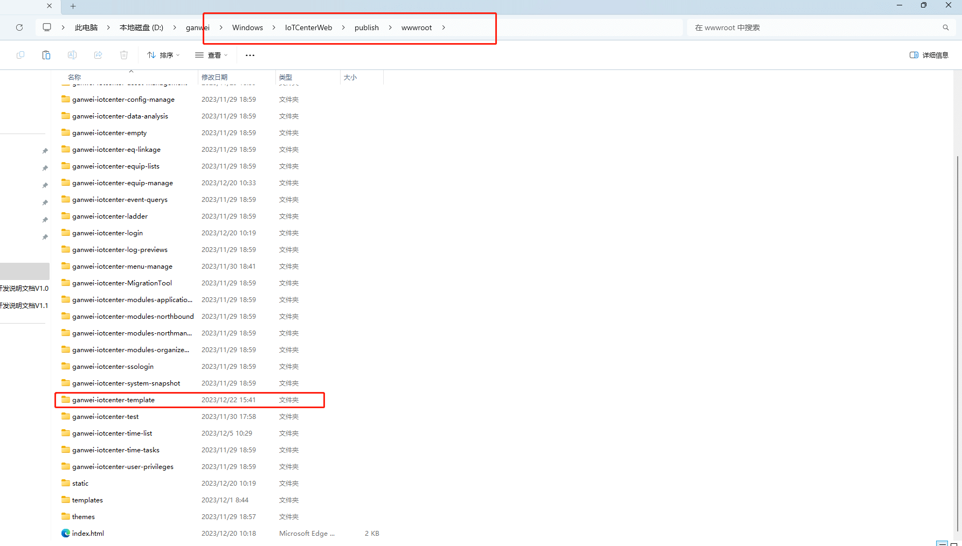This screenshot has width=962, height=546.
Task: Select the ganwei-iotcenter-template folder
Action: pos(114,400)
